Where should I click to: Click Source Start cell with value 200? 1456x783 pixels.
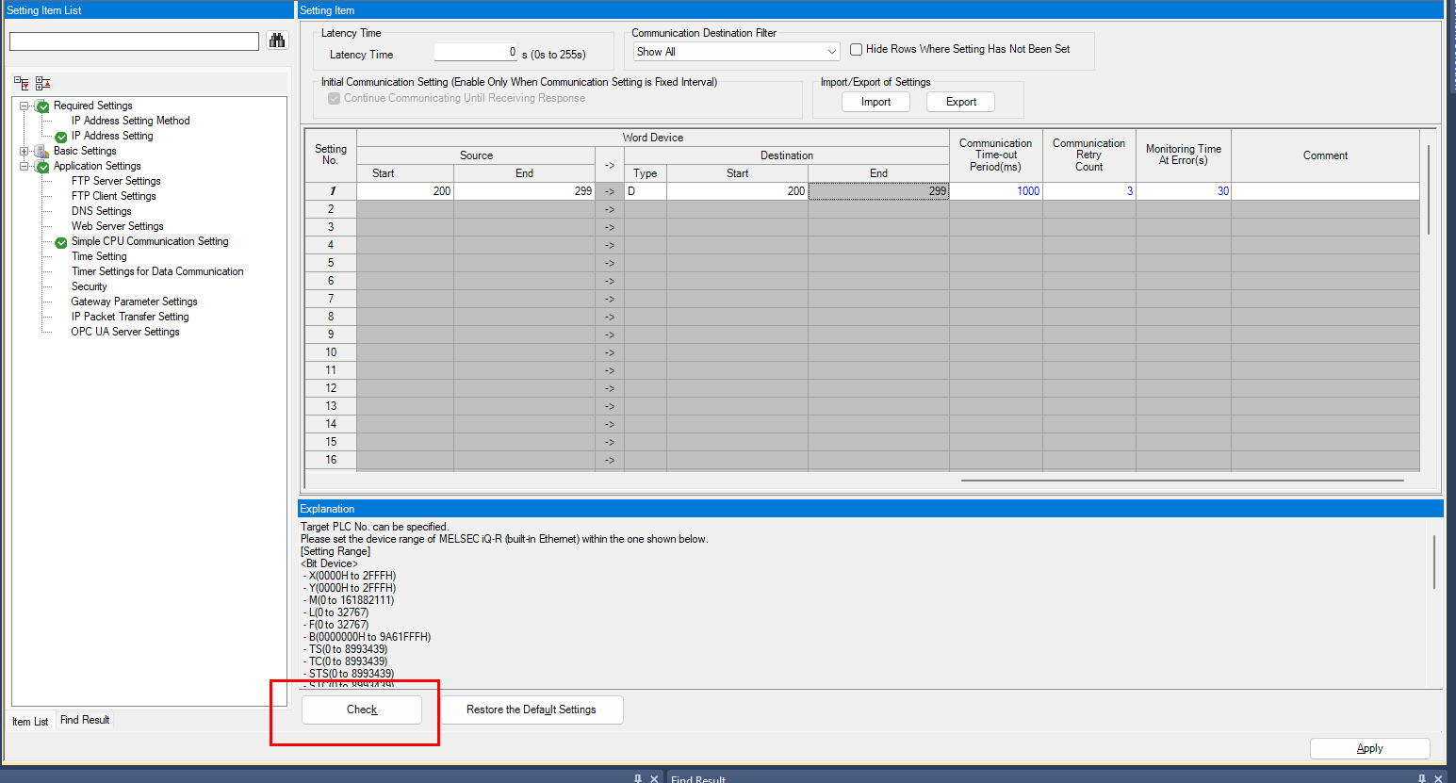pos(405,191)
